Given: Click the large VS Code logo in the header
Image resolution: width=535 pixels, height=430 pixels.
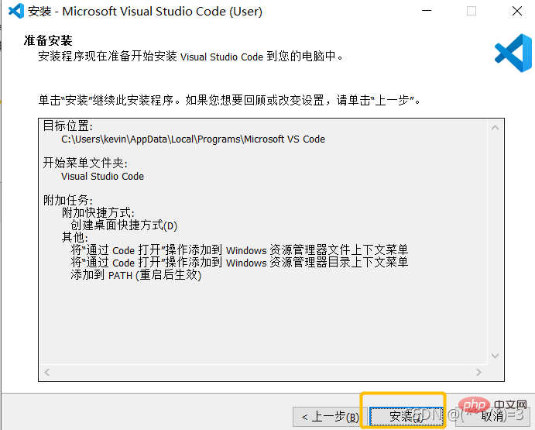Looking at the screenshot, I should (x=513, y=53).
